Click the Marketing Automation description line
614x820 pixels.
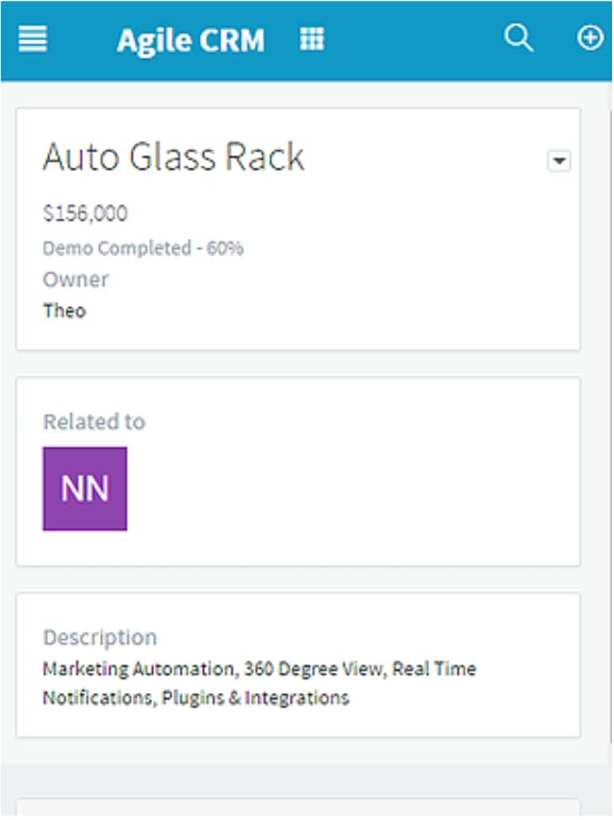pyautogui.click(x=260, y=669)
